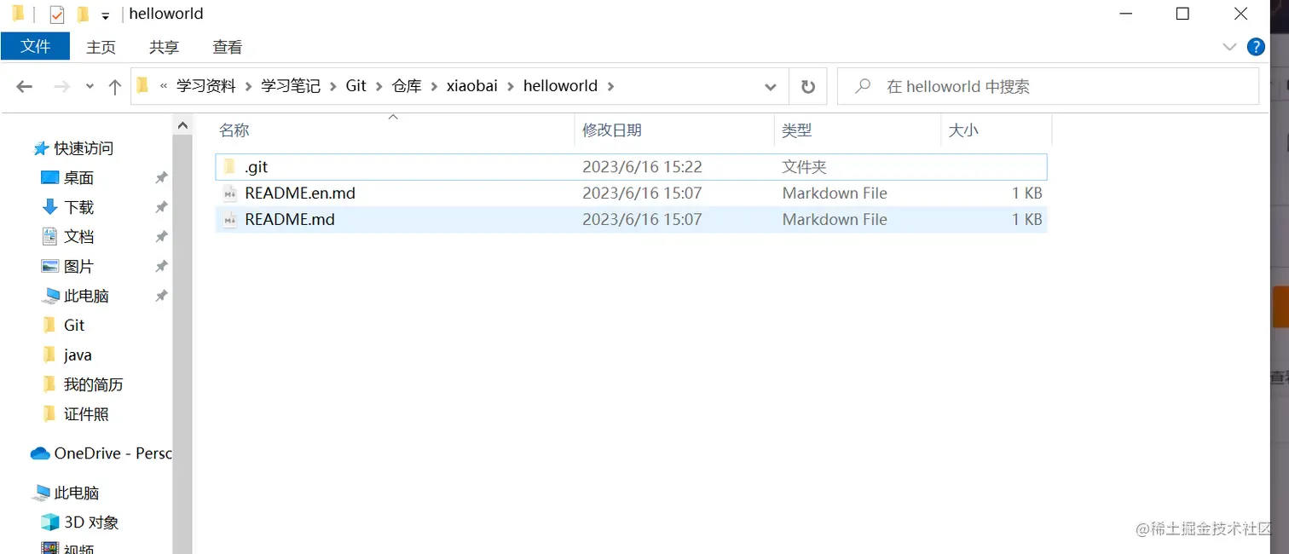Open the recent locations dropdown arrow
1289x554 pixels.
tap(90, 87)
